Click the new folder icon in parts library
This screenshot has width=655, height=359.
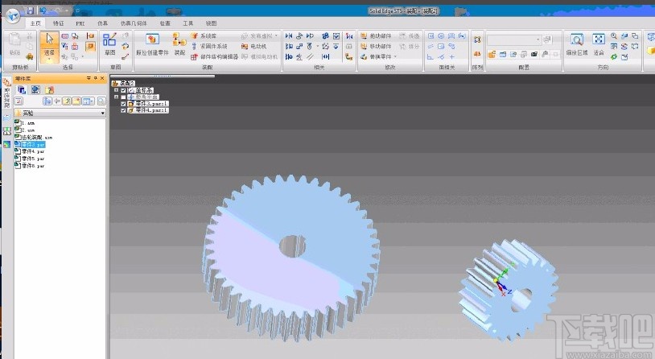pyautogui.click(x=76, y=101)
